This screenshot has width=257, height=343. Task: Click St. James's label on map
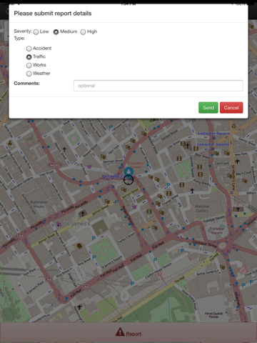coord(77,224)
